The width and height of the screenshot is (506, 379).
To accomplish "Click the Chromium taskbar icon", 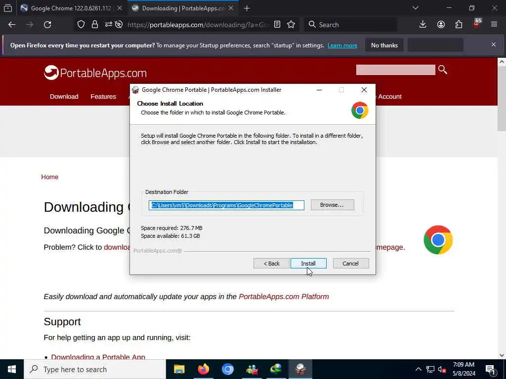I will pyautogui.click(x=227, y=369).
